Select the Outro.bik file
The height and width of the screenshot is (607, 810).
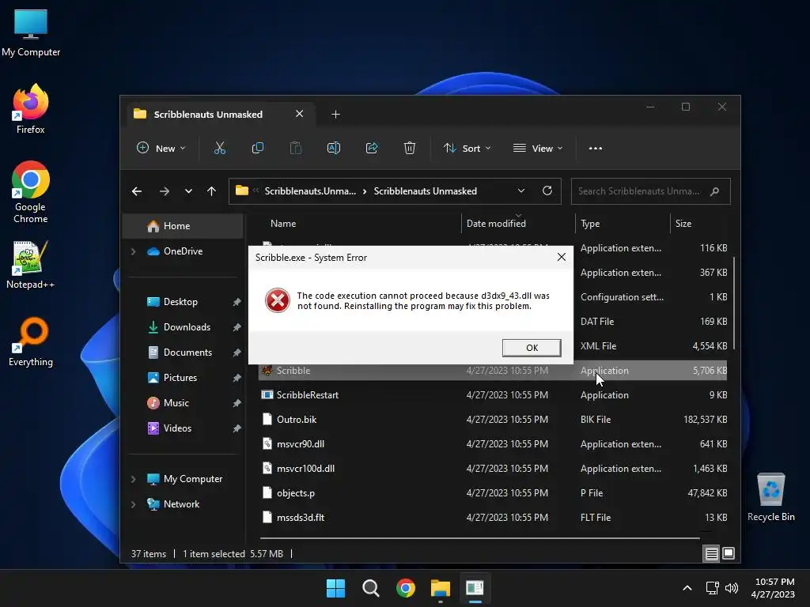click(492, 420)
